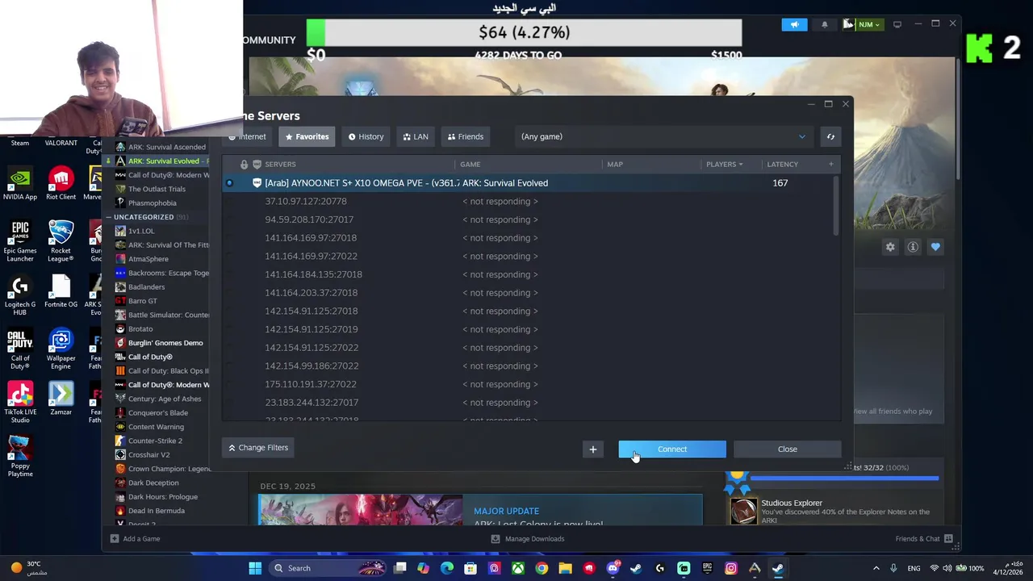Click the plus button to add a server
Image resolution: width=1033 pixels, height=581 pixels.
pos(593,449)
